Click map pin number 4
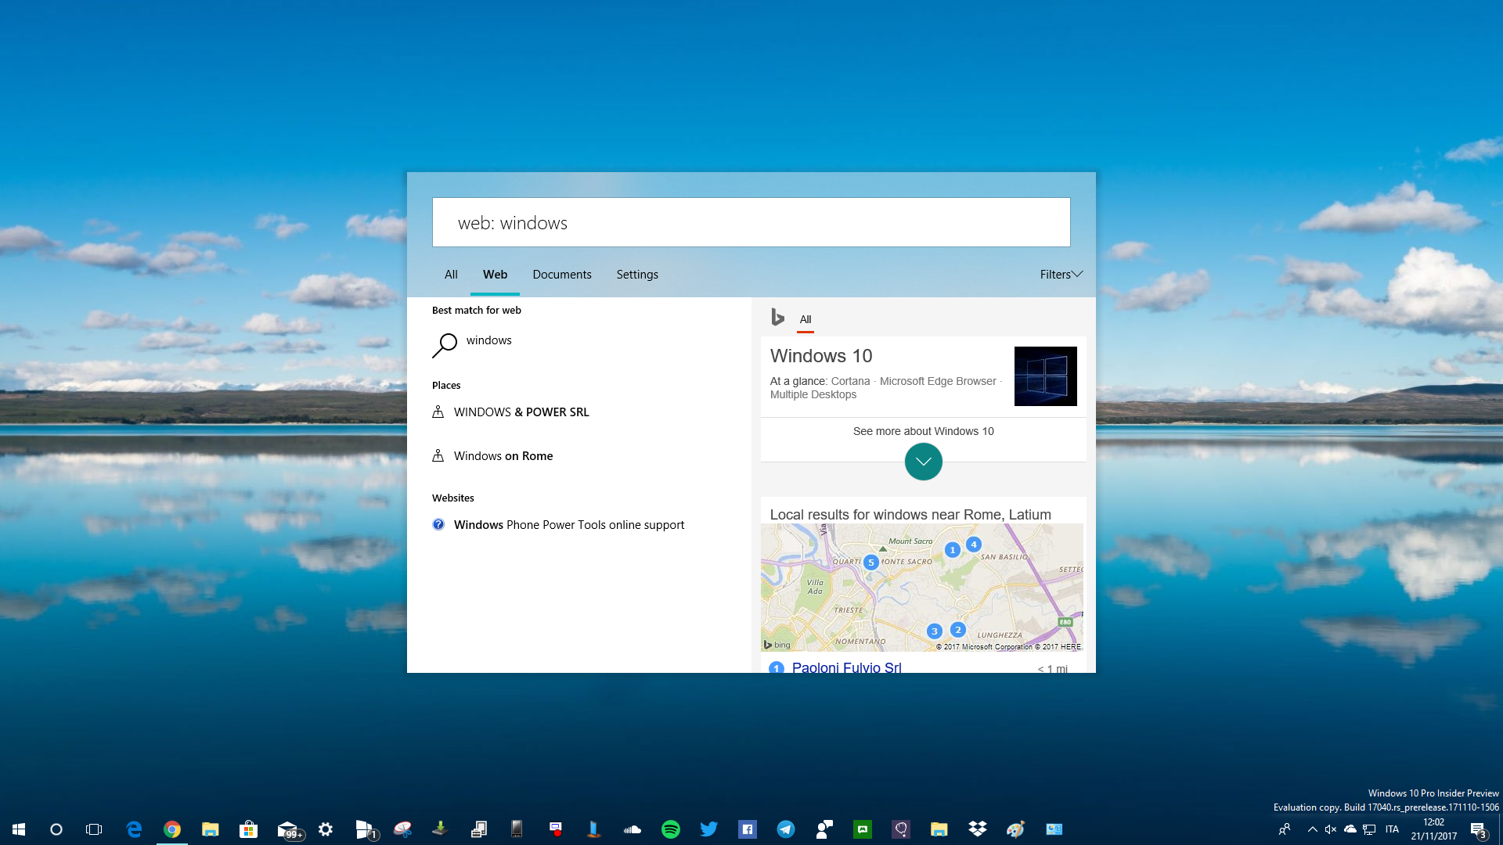The height and width of the screenshot is (845, 1503). pos(973,545)
